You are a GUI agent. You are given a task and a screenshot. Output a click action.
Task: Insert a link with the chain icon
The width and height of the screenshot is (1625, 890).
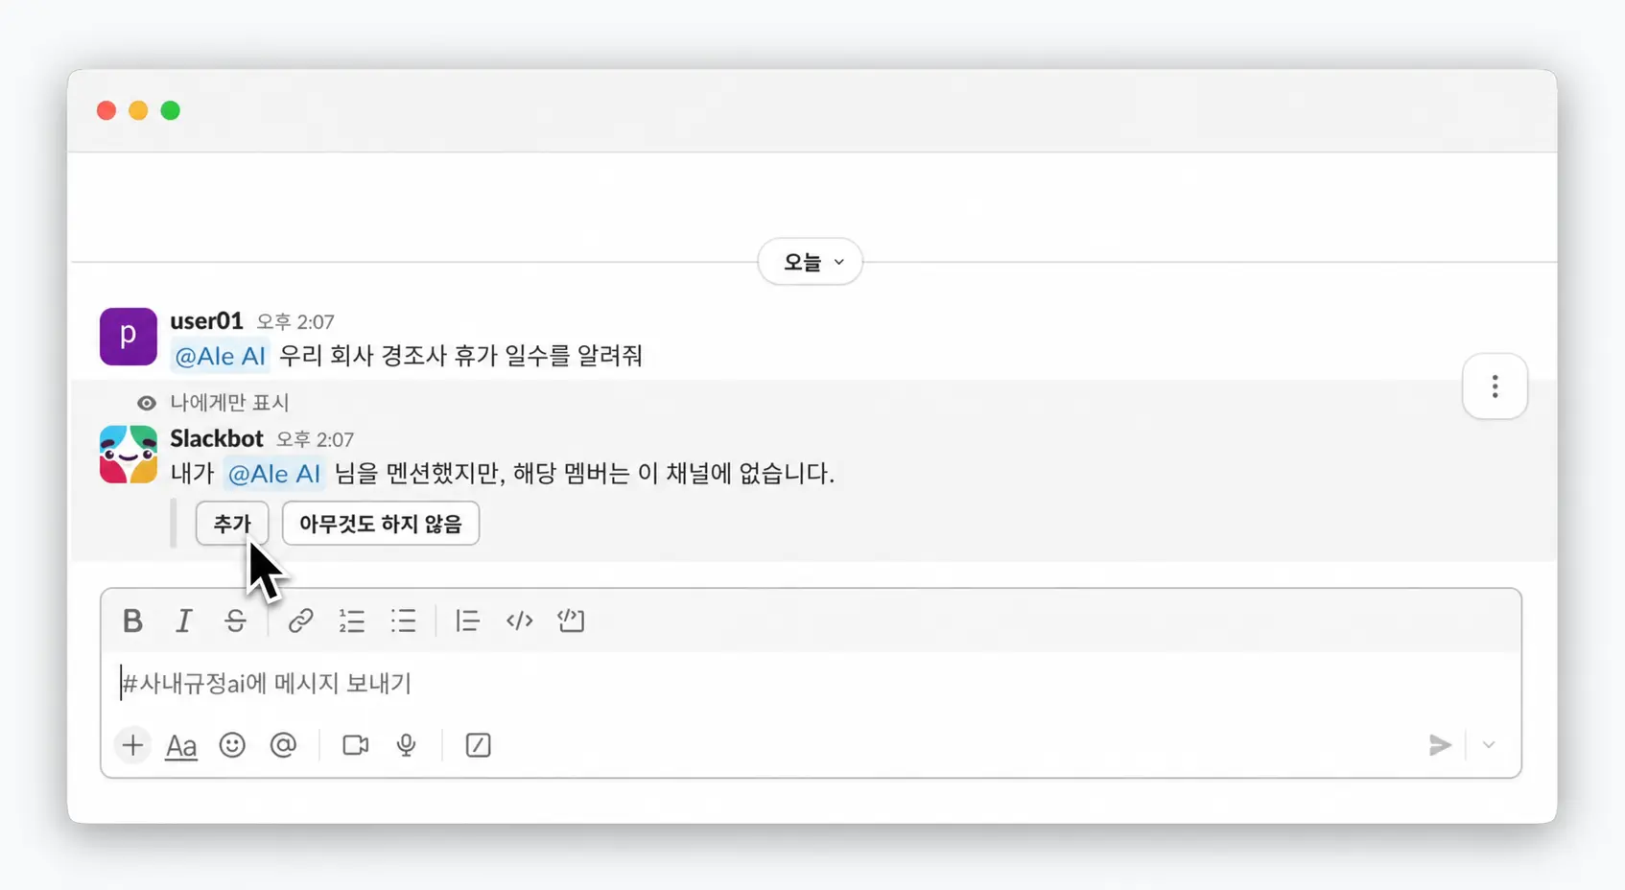coord(300,621)
